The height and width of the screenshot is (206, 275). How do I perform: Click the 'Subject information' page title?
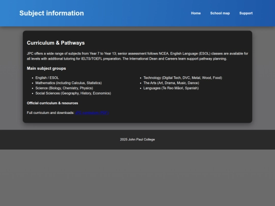pyautogui.click(x=51, y=13)
